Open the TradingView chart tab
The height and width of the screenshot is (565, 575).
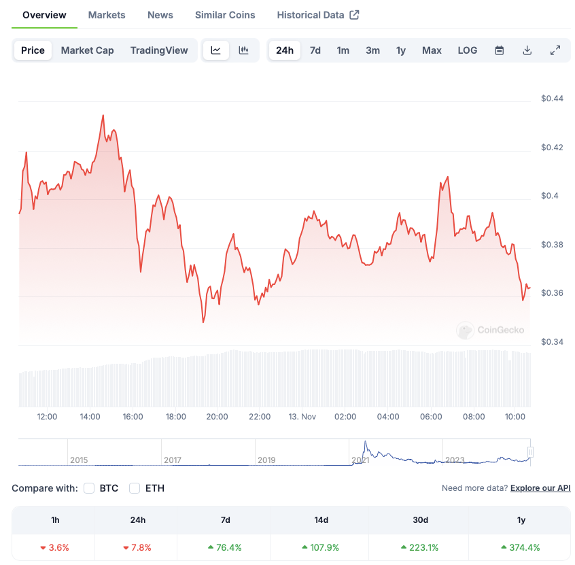click(158, 50)
